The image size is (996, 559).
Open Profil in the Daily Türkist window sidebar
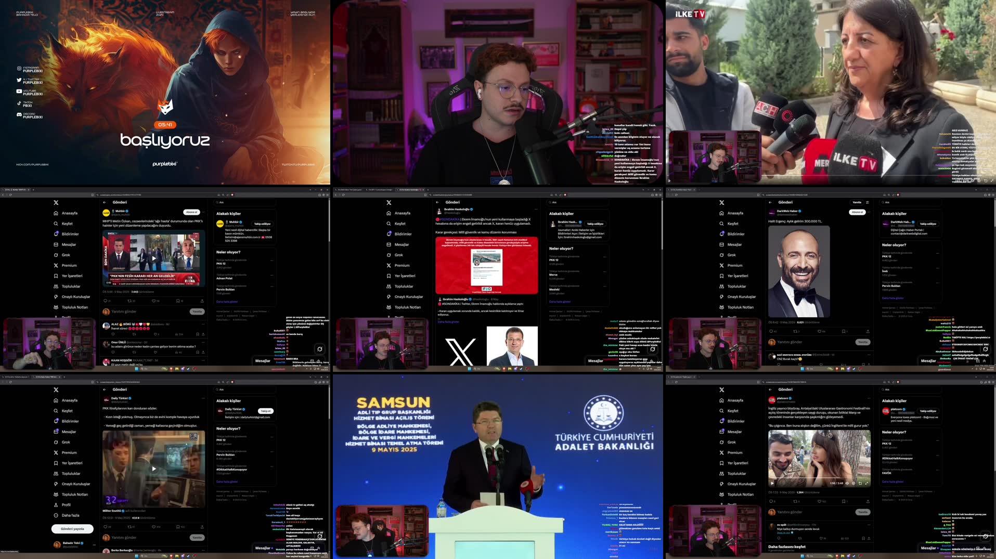[x=62, y=504]
